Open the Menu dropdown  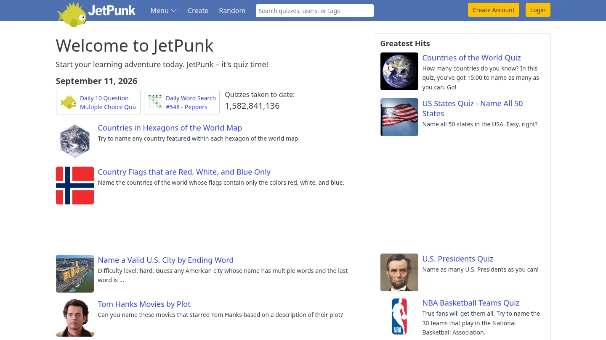pos(163,10)
